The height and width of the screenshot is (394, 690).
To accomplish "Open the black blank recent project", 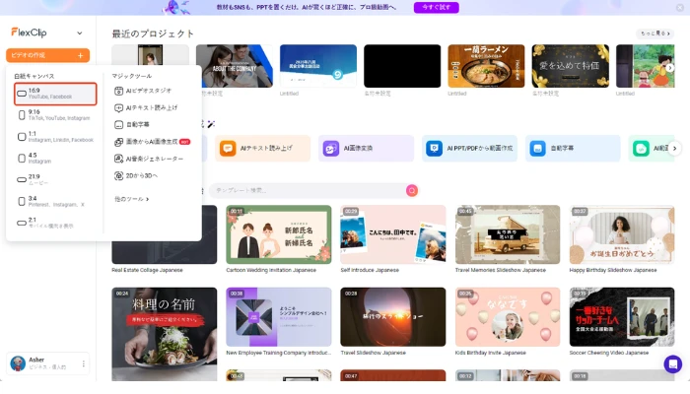I will [402, 66].
